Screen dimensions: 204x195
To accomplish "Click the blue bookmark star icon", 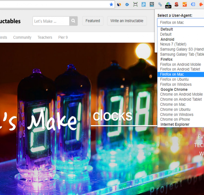I will click(111, 4).
